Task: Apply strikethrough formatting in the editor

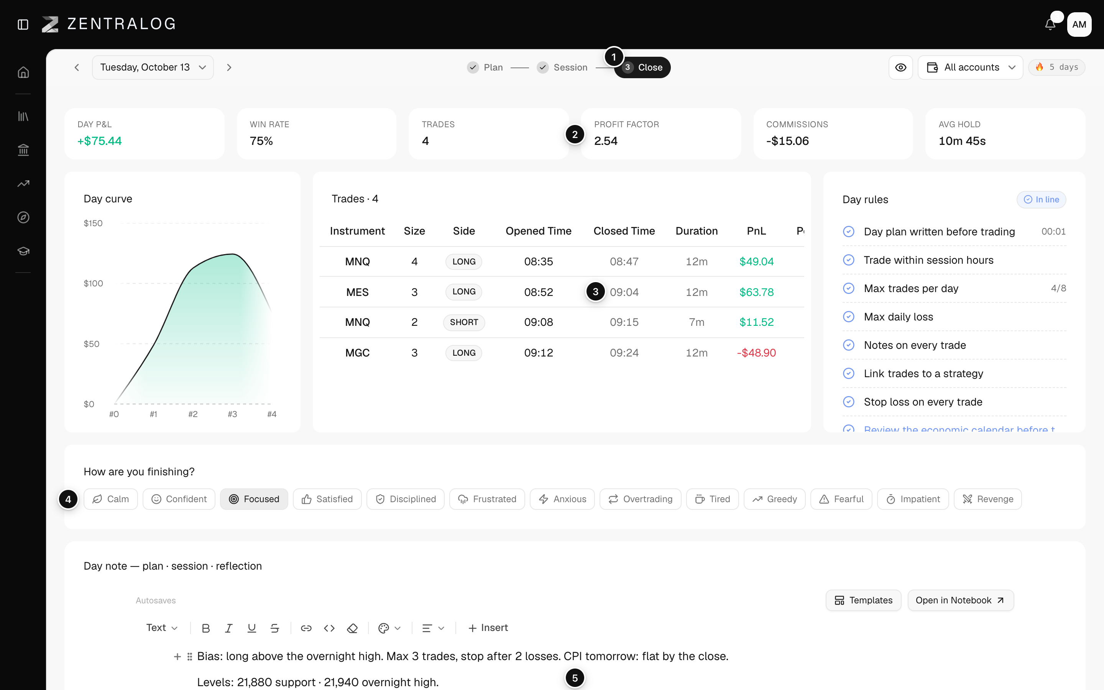Action: point(274,628)
